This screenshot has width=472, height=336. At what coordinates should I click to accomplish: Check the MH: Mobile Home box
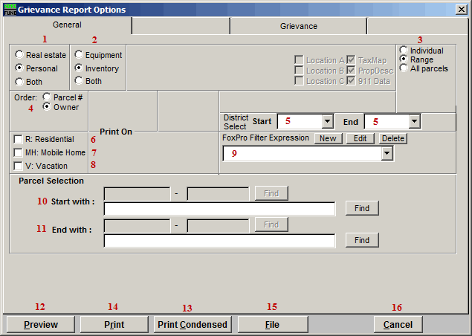[18, 152]
